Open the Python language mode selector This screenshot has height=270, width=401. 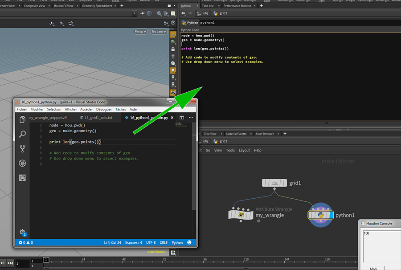177,243
